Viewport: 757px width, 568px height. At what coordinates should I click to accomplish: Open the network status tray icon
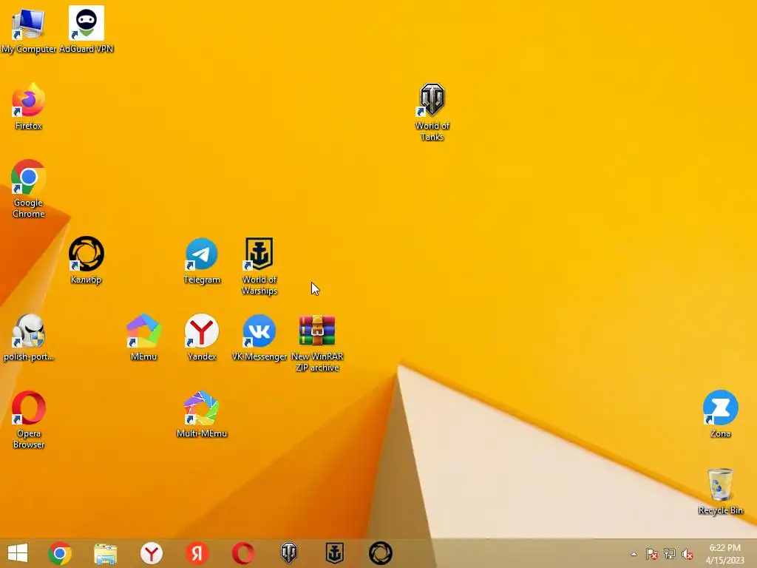point(670,554)
